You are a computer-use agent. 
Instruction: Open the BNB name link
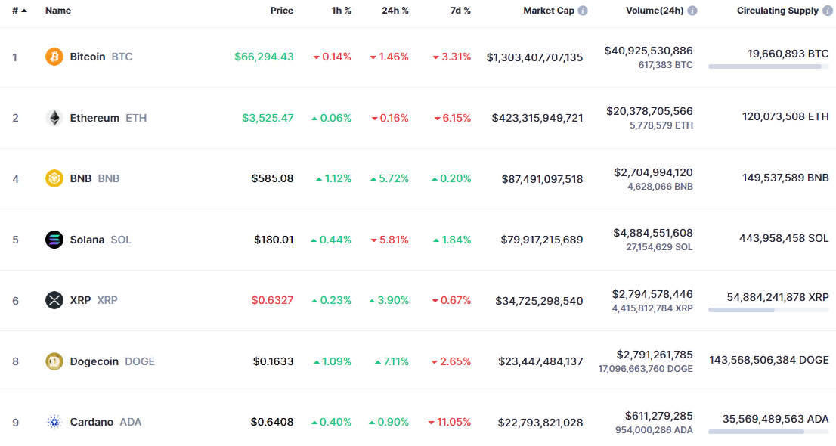81,178
